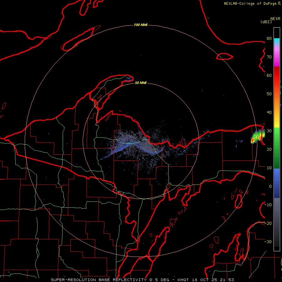Click the reflectivity color bar legend

[277, 139]
